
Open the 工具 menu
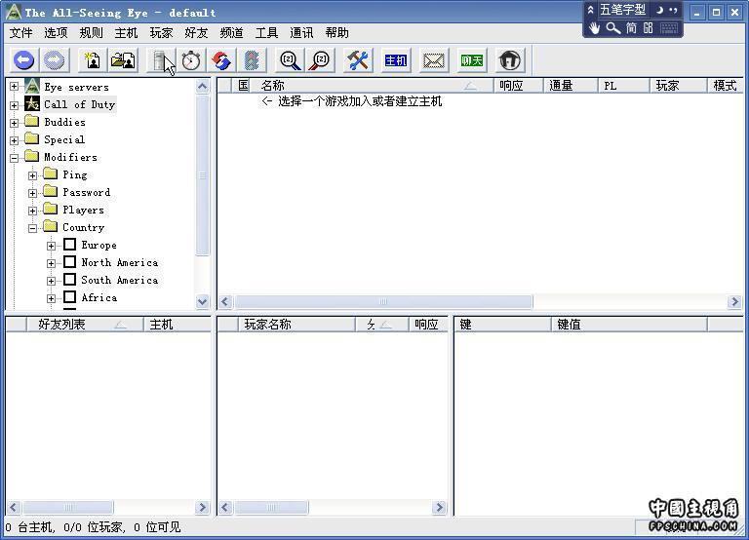click(x=266, y=32)
